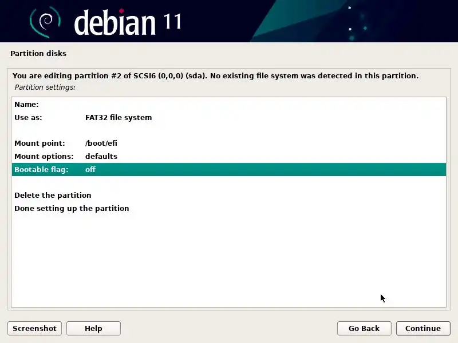
Task: Choose Delete the partition
Action: 228,195
